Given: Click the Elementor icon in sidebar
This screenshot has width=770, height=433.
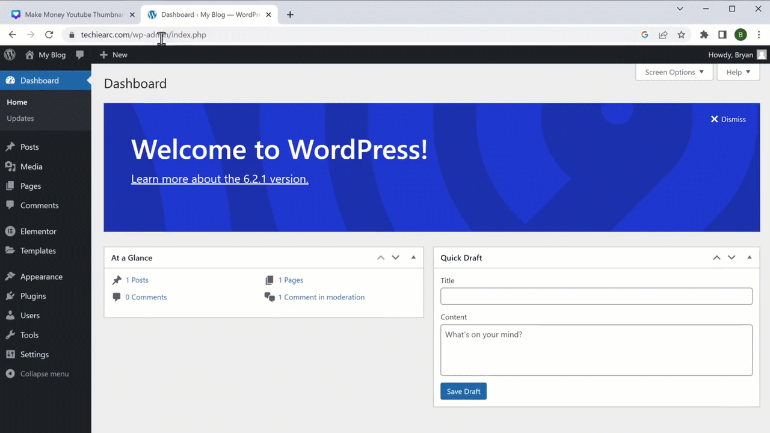Looking at the screenshot, I should coord(10,231).
